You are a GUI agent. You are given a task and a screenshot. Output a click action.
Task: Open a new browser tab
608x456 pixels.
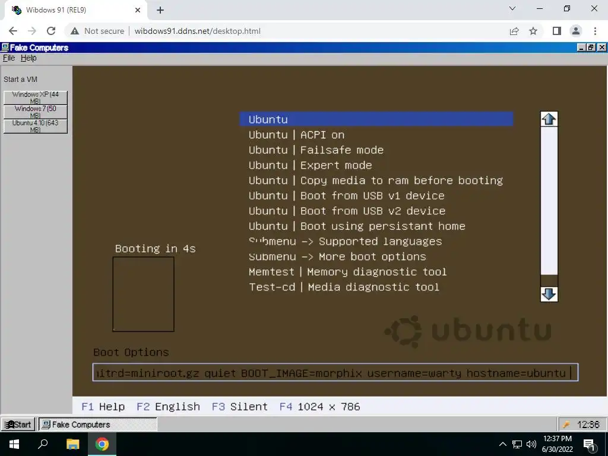click(160, 10)
